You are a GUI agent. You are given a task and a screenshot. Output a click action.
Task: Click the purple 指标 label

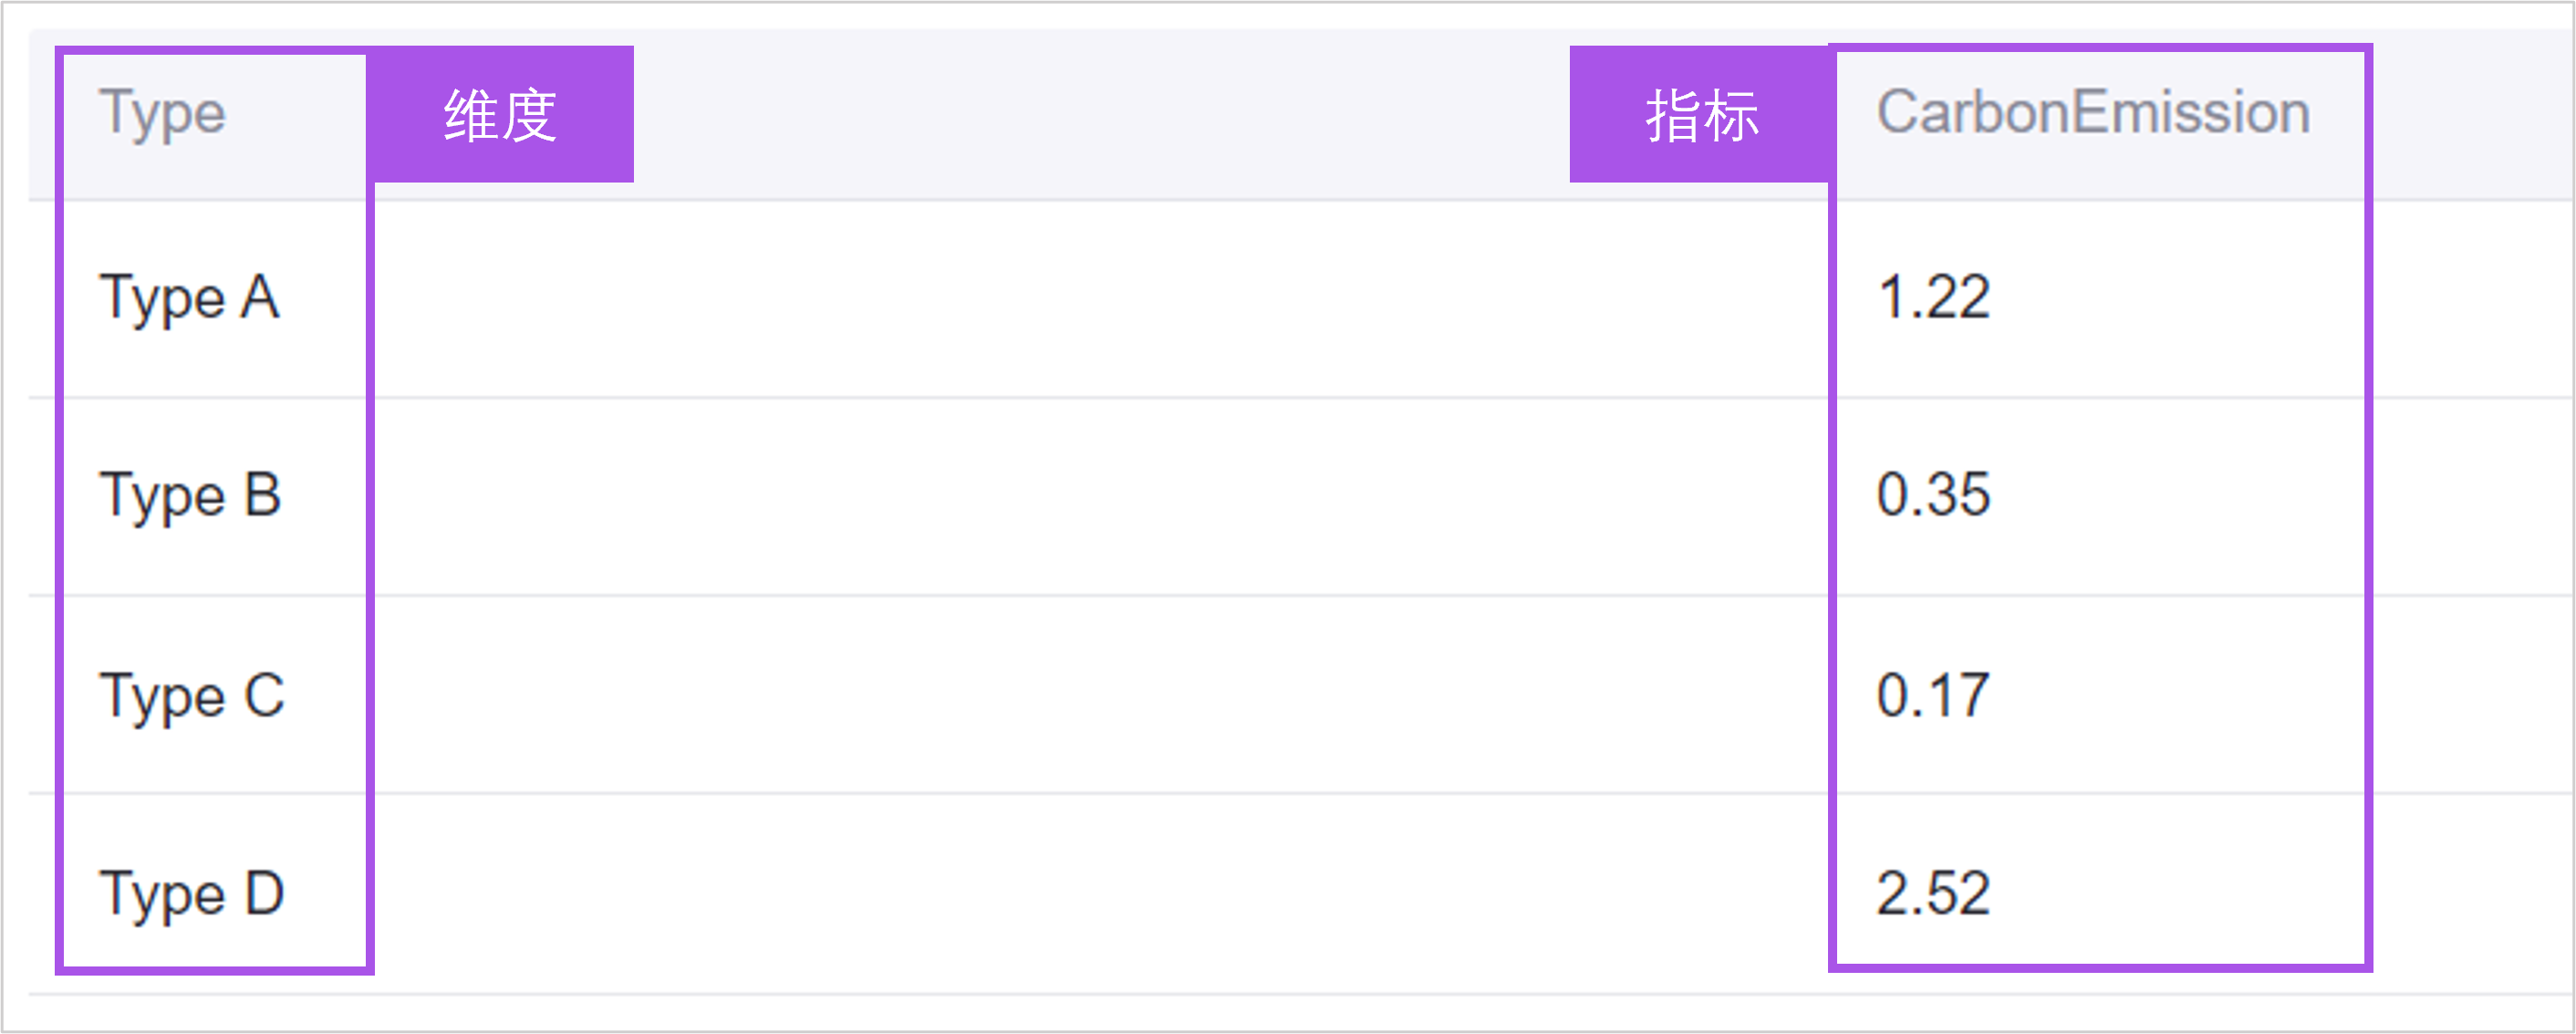pos(1700,115)
